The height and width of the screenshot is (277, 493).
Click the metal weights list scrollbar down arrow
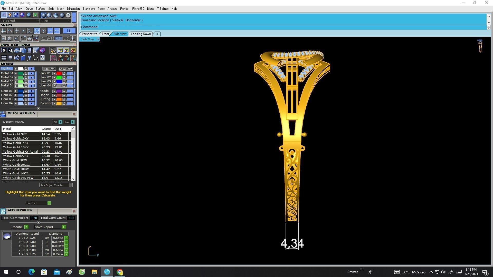[x=73, y=179]
